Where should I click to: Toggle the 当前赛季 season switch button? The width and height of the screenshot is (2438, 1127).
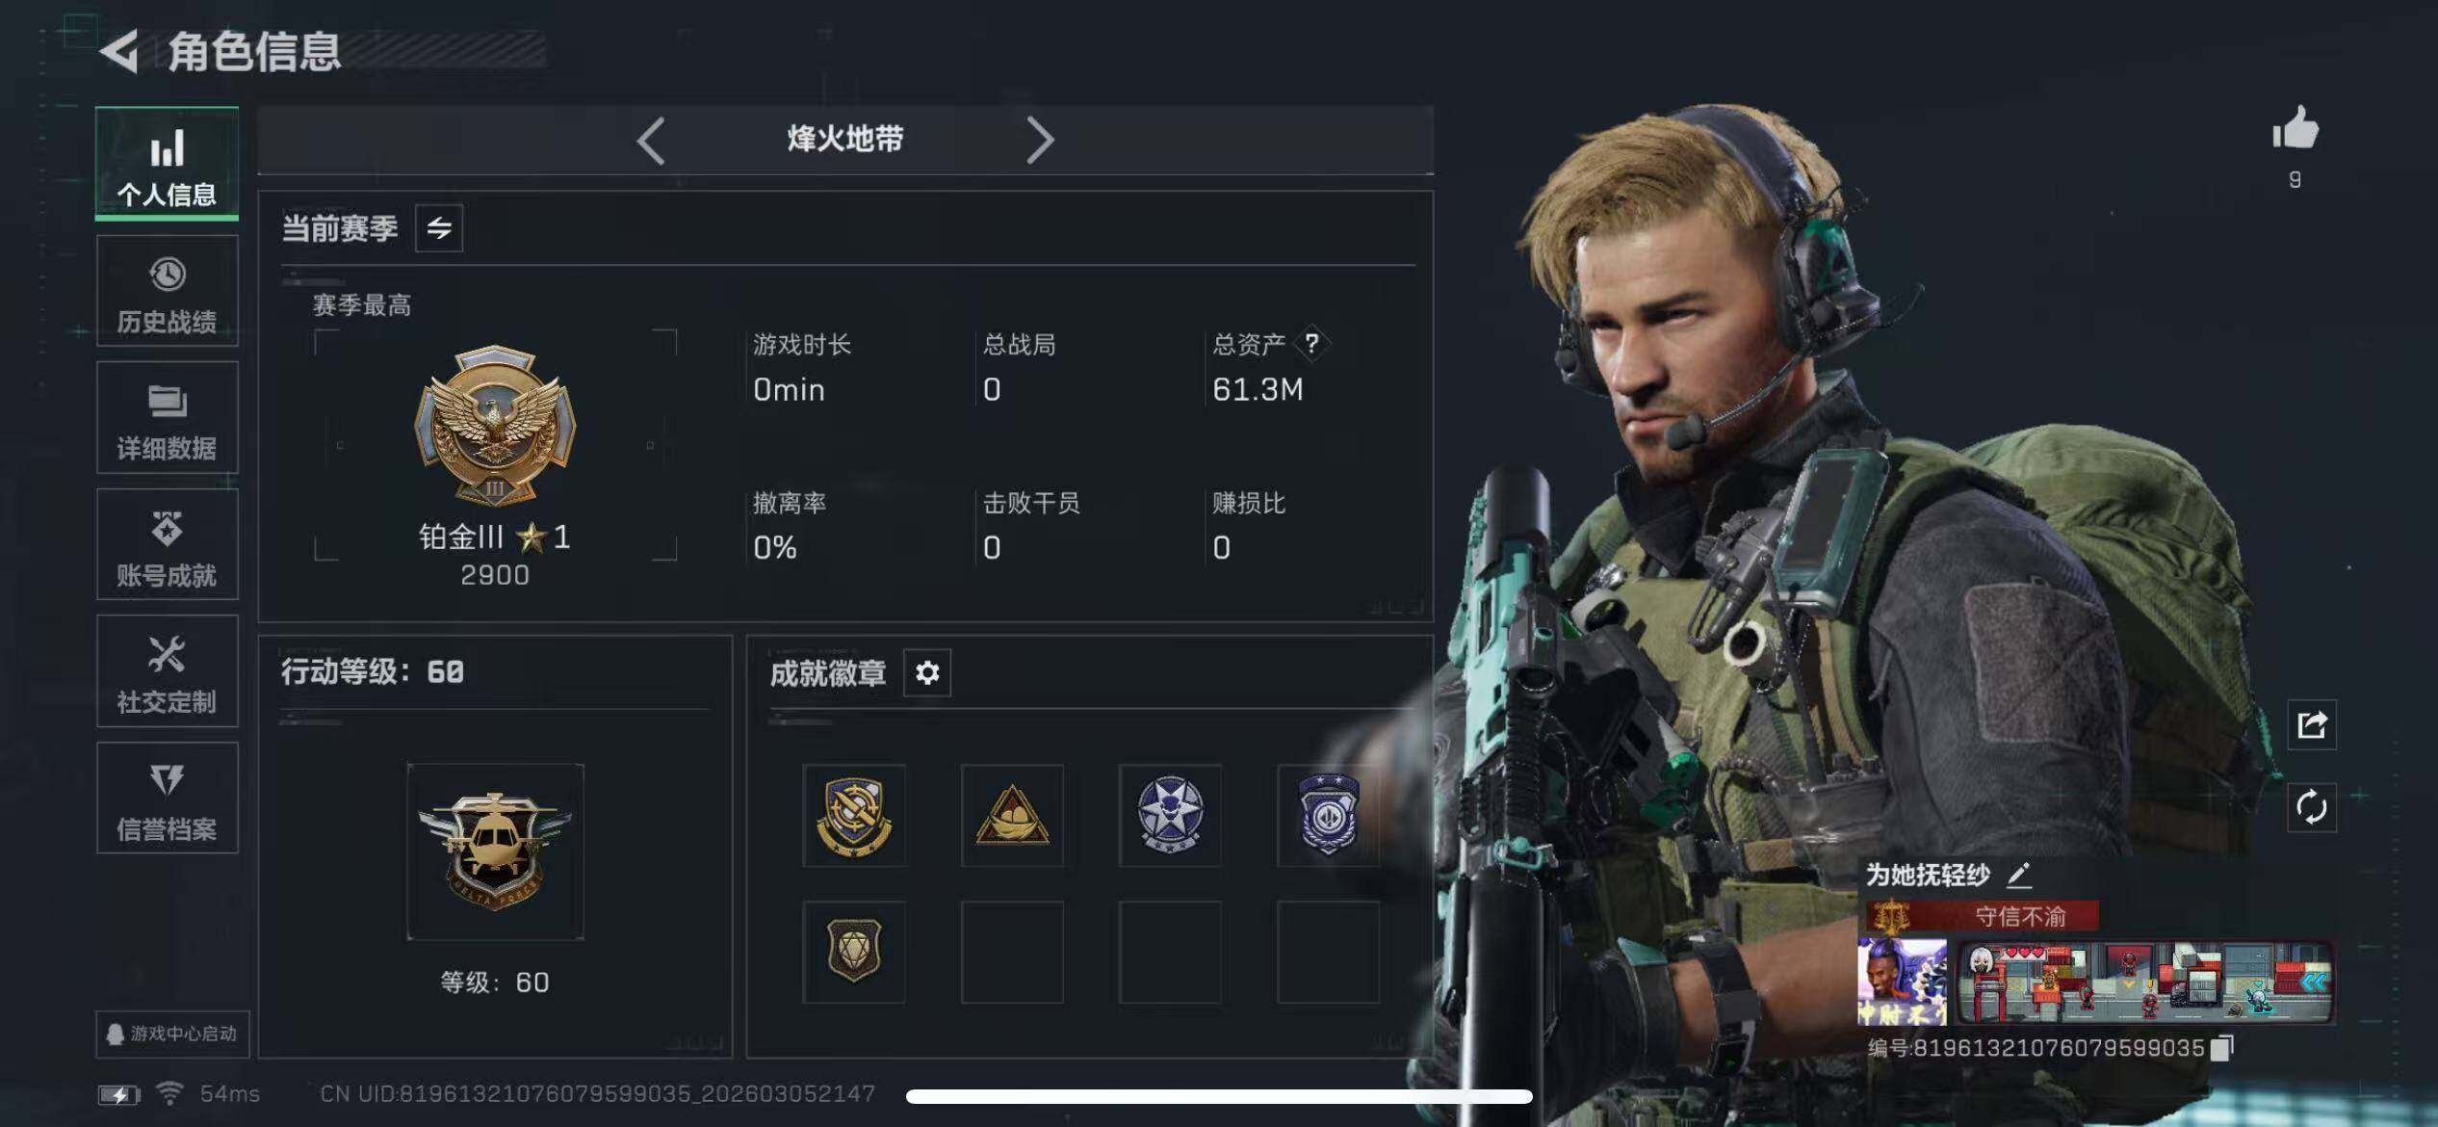[439, 228]
